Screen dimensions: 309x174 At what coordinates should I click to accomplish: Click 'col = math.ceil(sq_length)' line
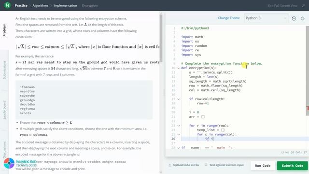[214, 90]
